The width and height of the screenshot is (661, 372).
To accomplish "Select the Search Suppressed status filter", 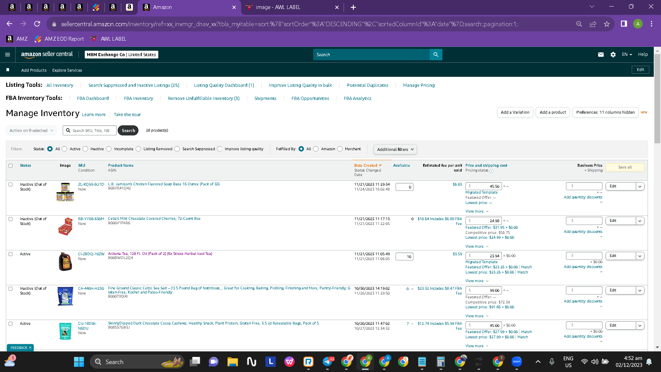I will 177,149.
